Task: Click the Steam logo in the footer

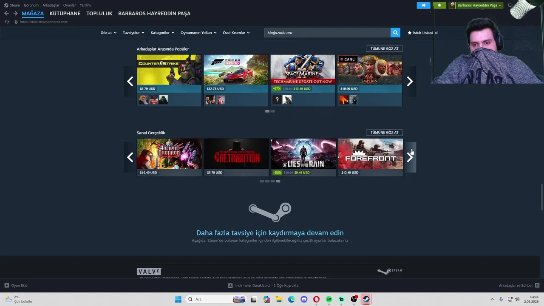Action: [390, 271]
